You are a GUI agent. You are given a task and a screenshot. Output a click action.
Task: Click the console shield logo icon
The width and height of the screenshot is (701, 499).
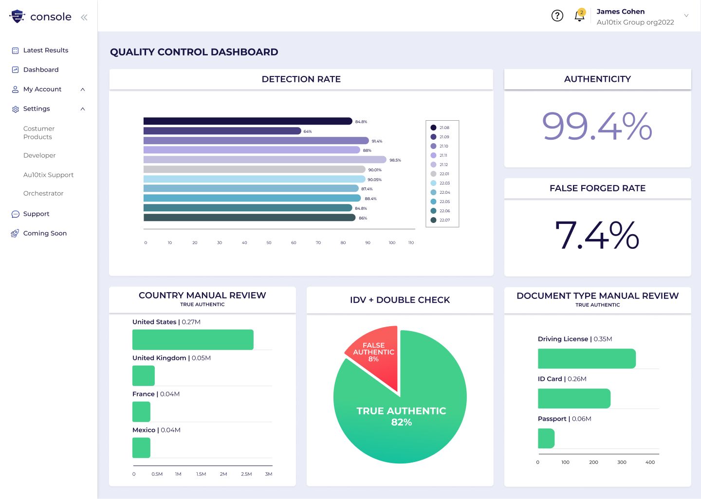coord(18,17)
